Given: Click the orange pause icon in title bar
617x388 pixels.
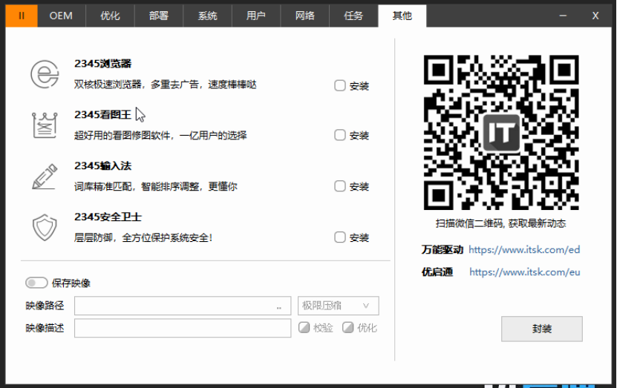Looking at the screenshot, I should tap(22, 16).
